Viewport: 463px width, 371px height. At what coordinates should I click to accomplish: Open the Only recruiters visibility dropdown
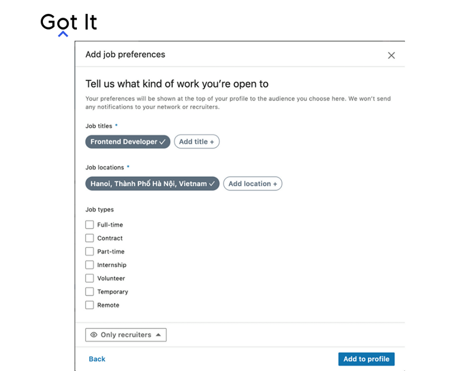[x=126, y=335]
